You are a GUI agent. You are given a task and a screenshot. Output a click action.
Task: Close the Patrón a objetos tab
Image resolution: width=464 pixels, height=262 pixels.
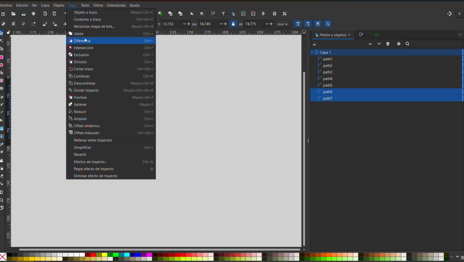pos(349,35)
